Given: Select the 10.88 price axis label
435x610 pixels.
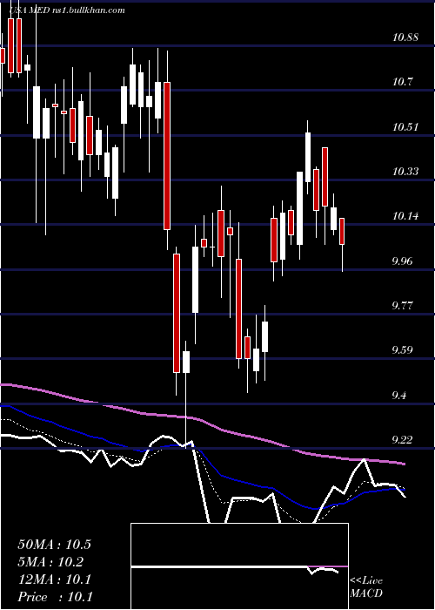Looking at the screenshot, I should click(405, 37).
